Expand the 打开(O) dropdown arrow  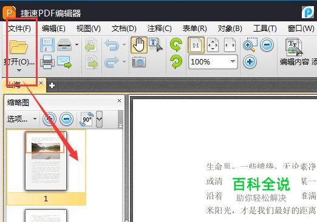click(19, 71)
